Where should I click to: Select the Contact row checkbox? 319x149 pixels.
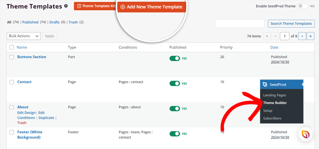[x=12, y=82]
